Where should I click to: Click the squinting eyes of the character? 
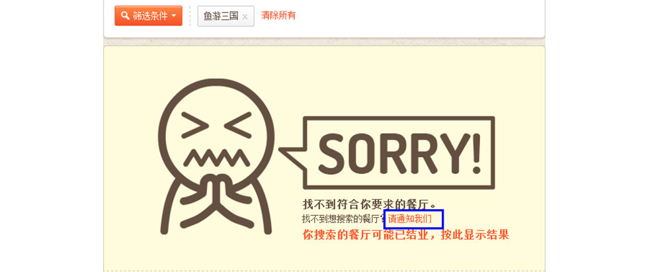(x=216, y=124)
